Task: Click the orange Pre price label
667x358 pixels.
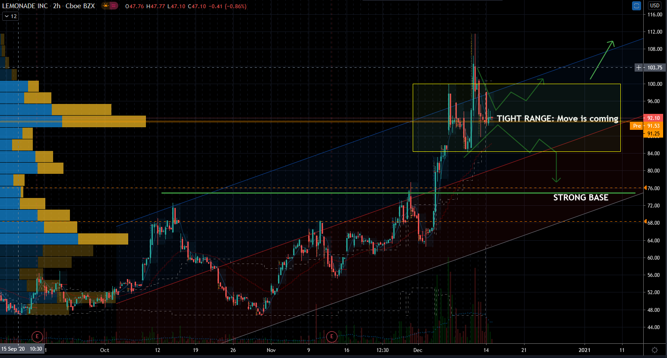Action: [x=637, y=126]
